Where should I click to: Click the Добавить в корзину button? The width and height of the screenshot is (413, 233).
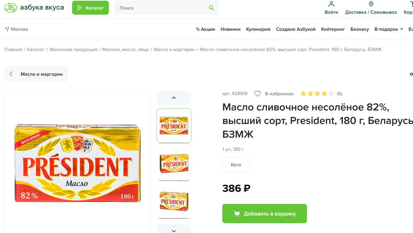265,214
